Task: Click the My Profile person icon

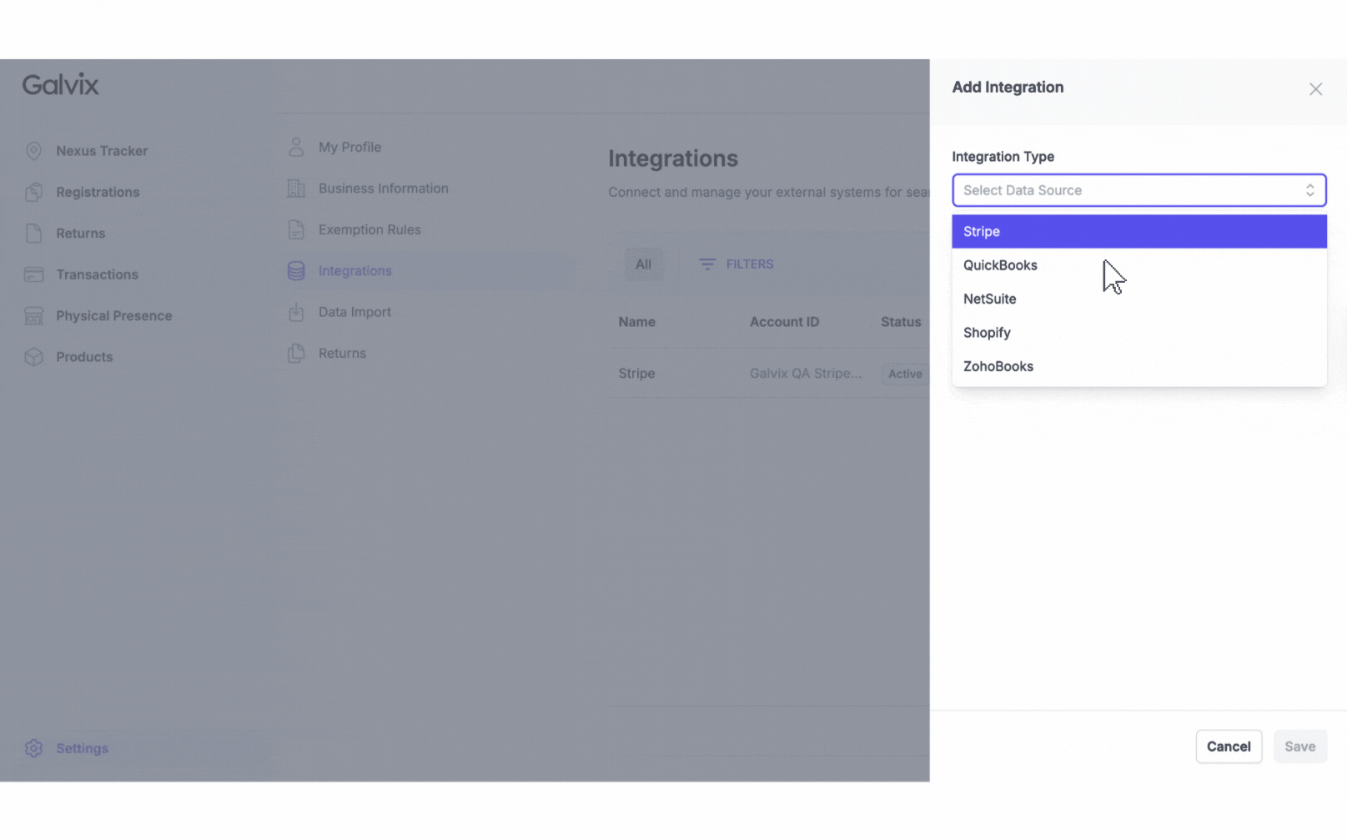Action: click(x=296, y=147)
